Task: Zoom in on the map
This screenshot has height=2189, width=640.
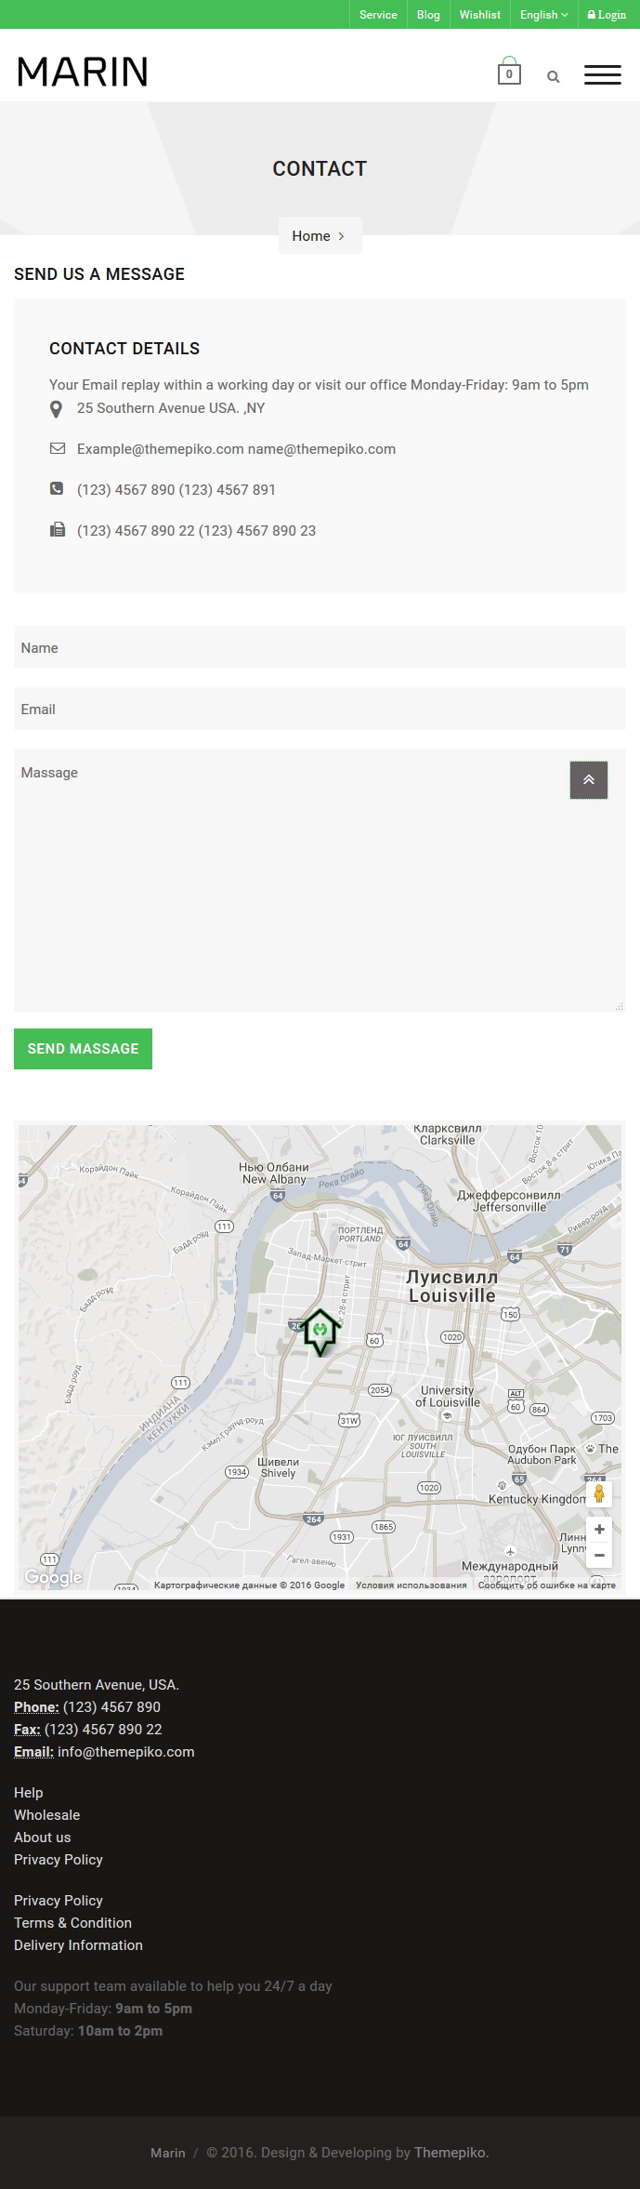Action: pyautogui.click(x=599, y=1530)
